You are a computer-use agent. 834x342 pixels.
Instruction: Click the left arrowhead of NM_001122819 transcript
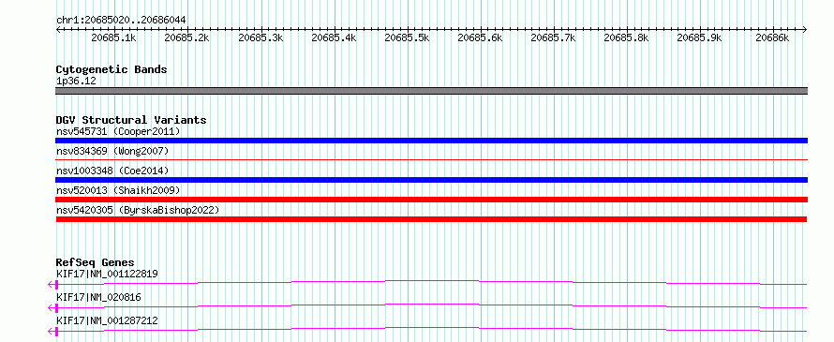pos(52,285)
